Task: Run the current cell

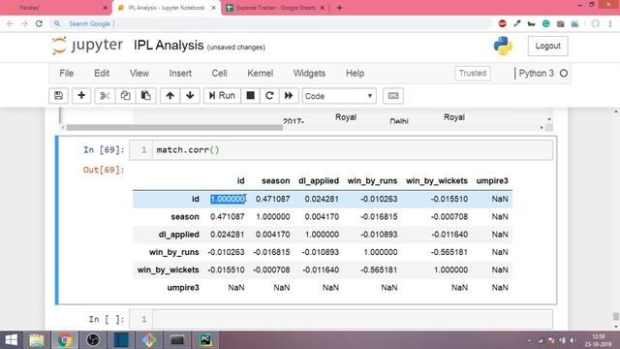Action: [x=222, y=96]
